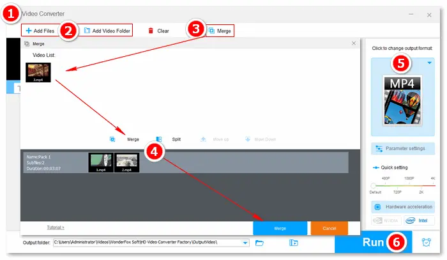Click the open-output-folder icon beside browse
The image size is (447, 260).
point(293,243)
